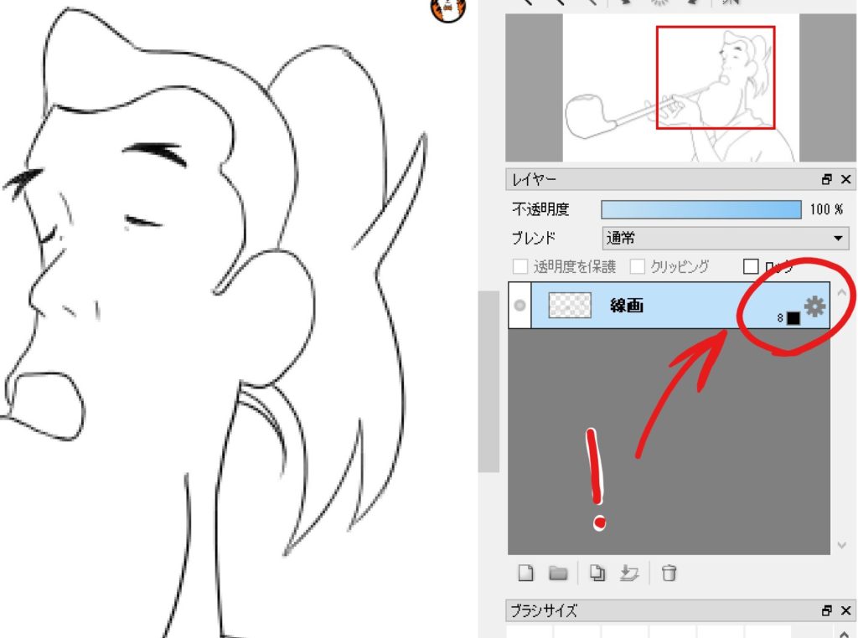Undock the ブラシサイズ panel
The height and width of the screenshot is (638, 858).
pyautogui.click(x=827, y=610)
